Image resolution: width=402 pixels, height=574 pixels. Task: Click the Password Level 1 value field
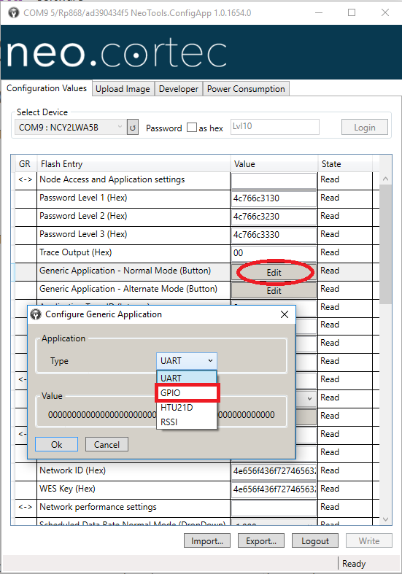(274, 198)
